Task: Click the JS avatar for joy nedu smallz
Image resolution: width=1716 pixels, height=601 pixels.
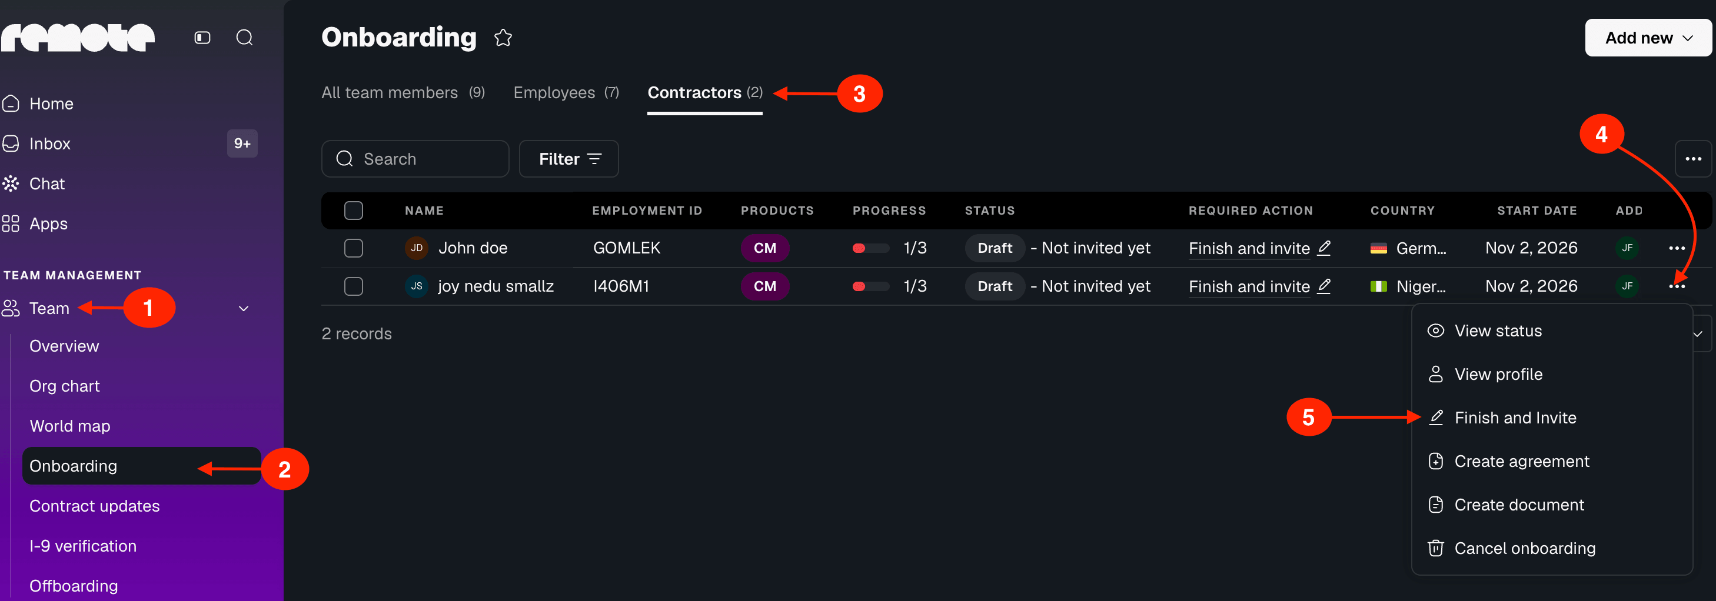Action: click(x=416, y=286)
